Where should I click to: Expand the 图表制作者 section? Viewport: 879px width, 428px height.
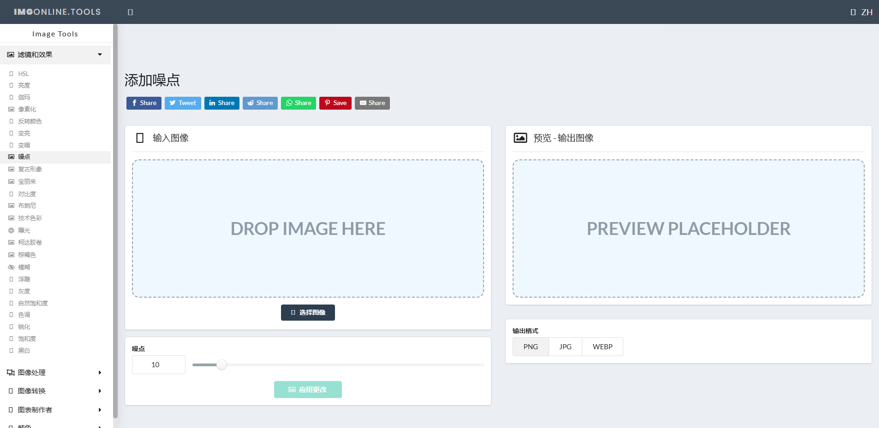(x=55, y=410)
